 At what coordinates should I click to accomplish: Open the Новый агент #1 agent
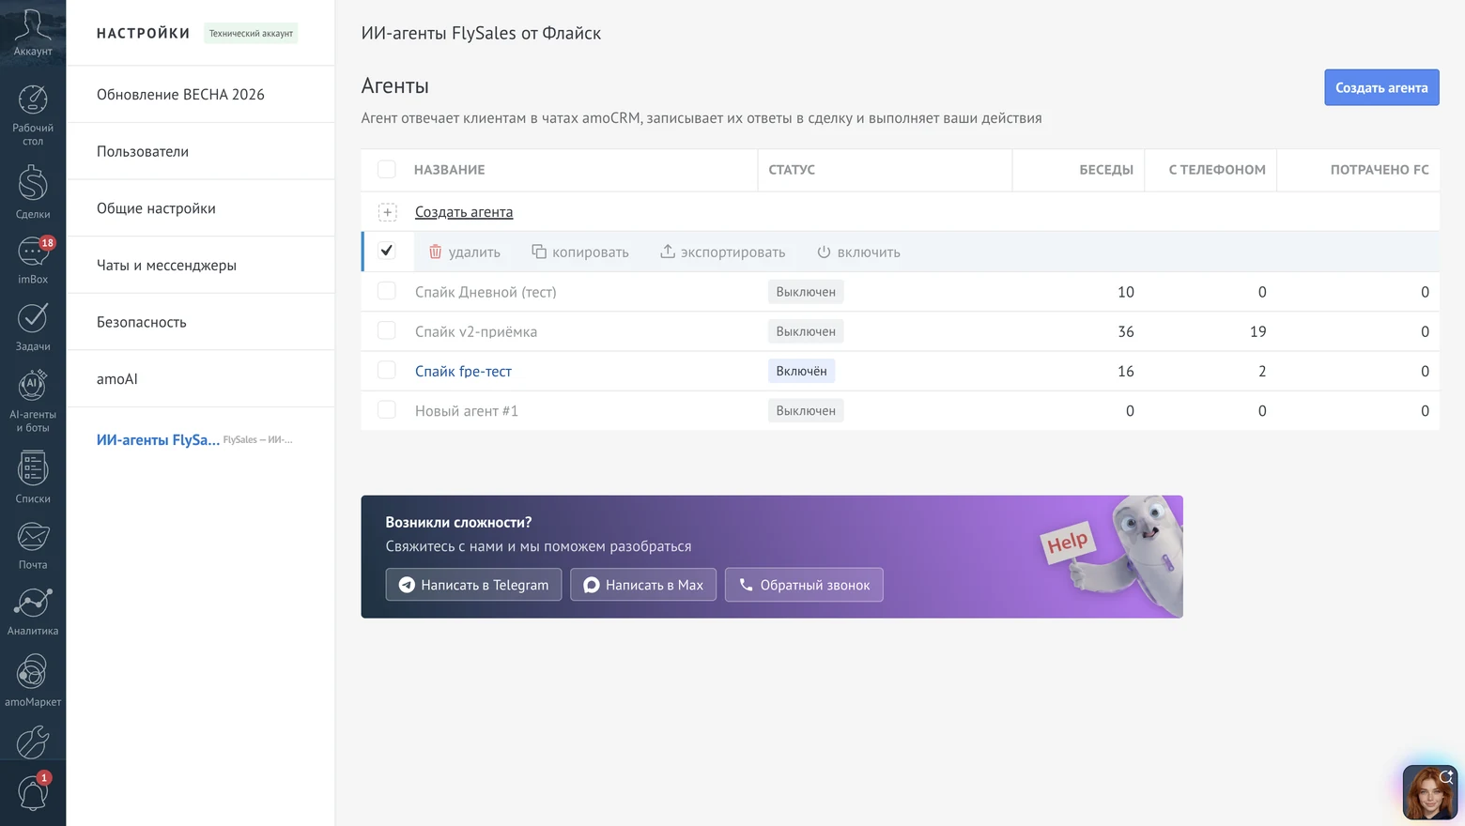pos(467,411)
